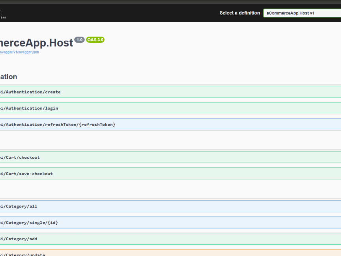Click the OAS 3.0 badge

click(95, 40)
